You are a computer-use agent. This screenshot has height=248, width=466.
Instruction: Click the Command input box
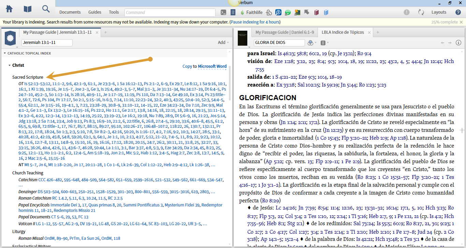coord(170,13)
